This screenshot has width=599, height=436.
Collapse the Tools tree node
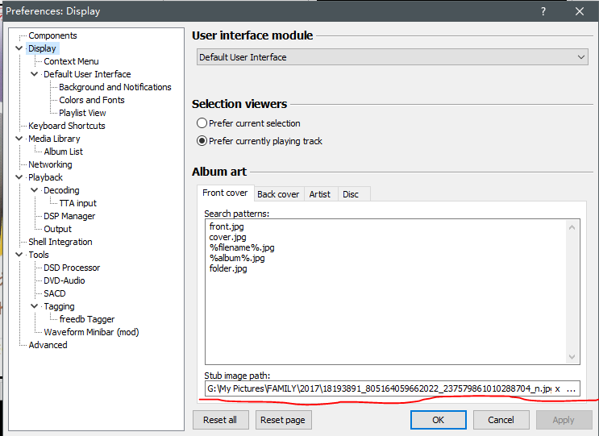[x=19, y=255]
